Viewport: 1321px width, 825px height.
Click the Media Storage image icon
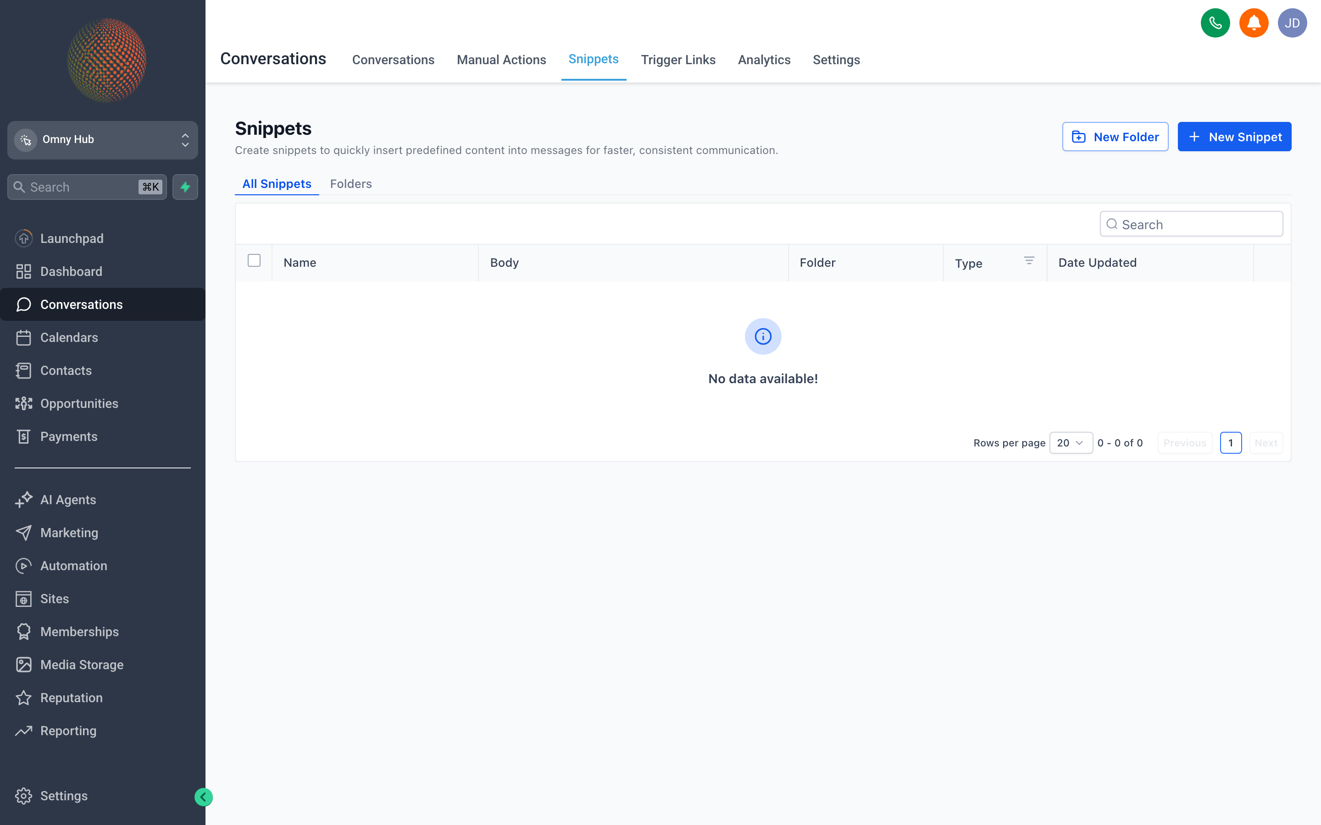click(23, 665)
